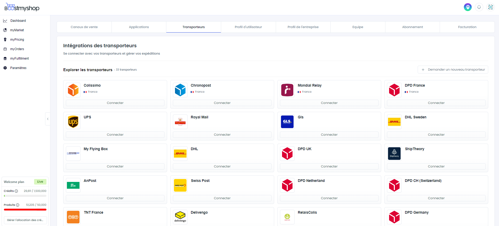Click the Royal Mail logo
Image resolution: width=499 pixels, height=226 pixels.
click(x=180, y=122)
